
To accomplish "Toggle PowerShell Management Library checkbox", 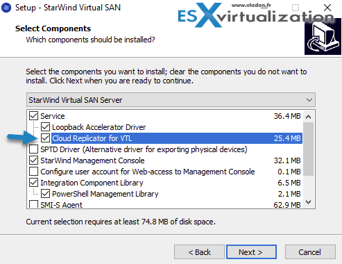I will [45, 194].
